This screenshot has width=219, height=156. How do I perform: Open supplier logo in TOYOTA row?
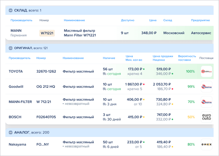[206, 71]
